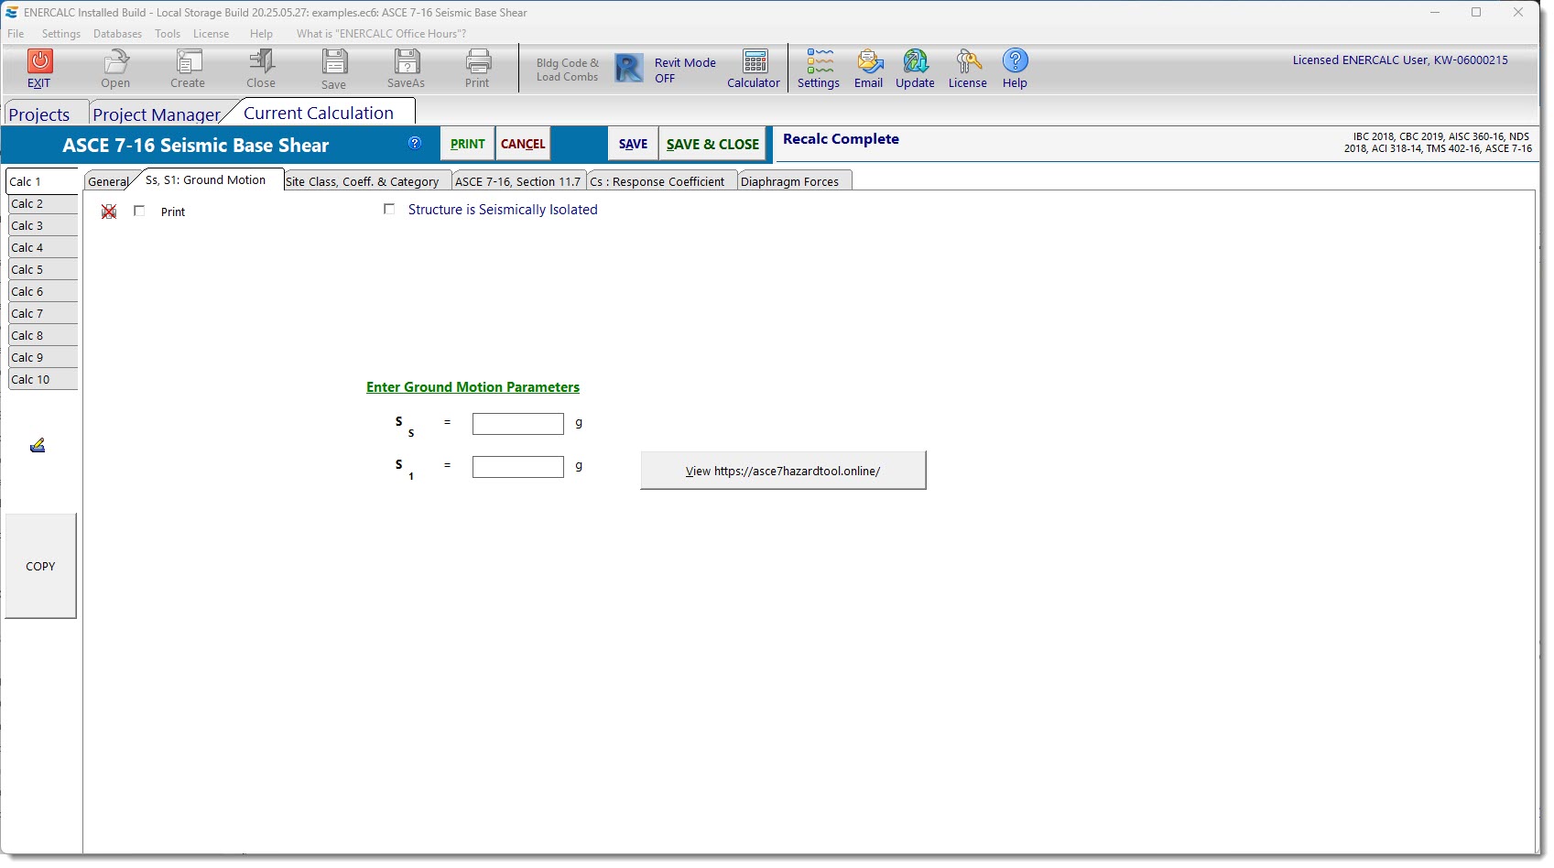Open the Calculator tool
1554x868 pixels.
point(755,62)
